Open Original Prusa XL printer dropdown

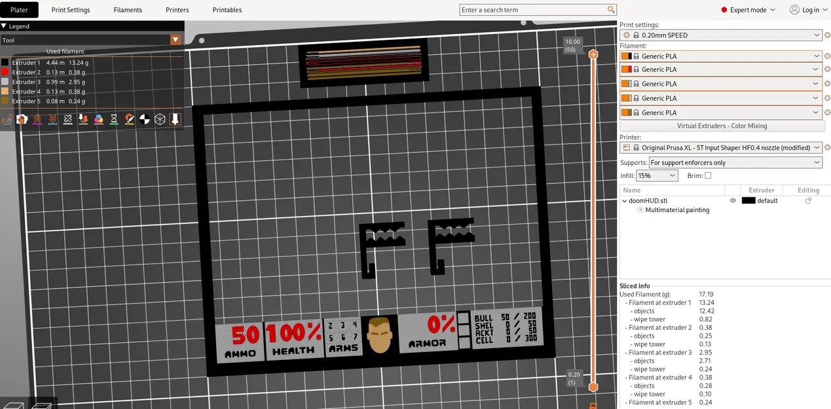722,148
